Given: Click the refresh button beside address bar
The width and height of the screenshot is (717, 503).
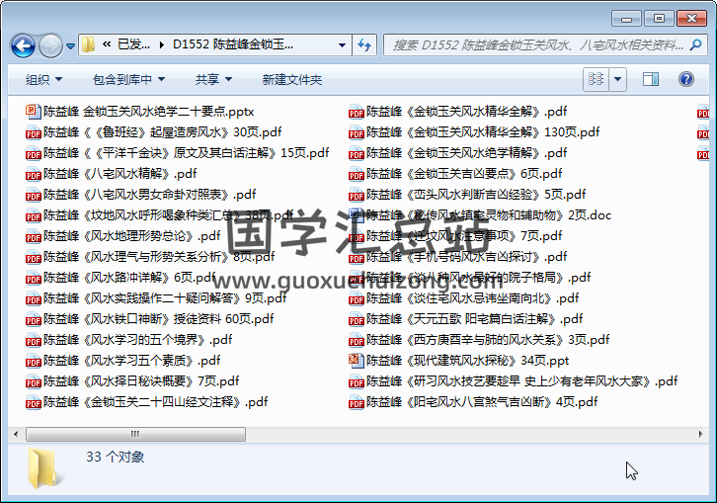Looking at the screenshot, I should click(x=364, y=44).
